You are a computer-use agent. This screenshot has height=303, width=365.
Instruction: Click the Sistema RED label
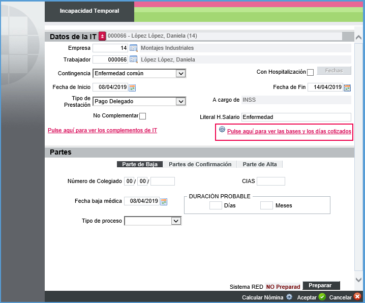246,287
